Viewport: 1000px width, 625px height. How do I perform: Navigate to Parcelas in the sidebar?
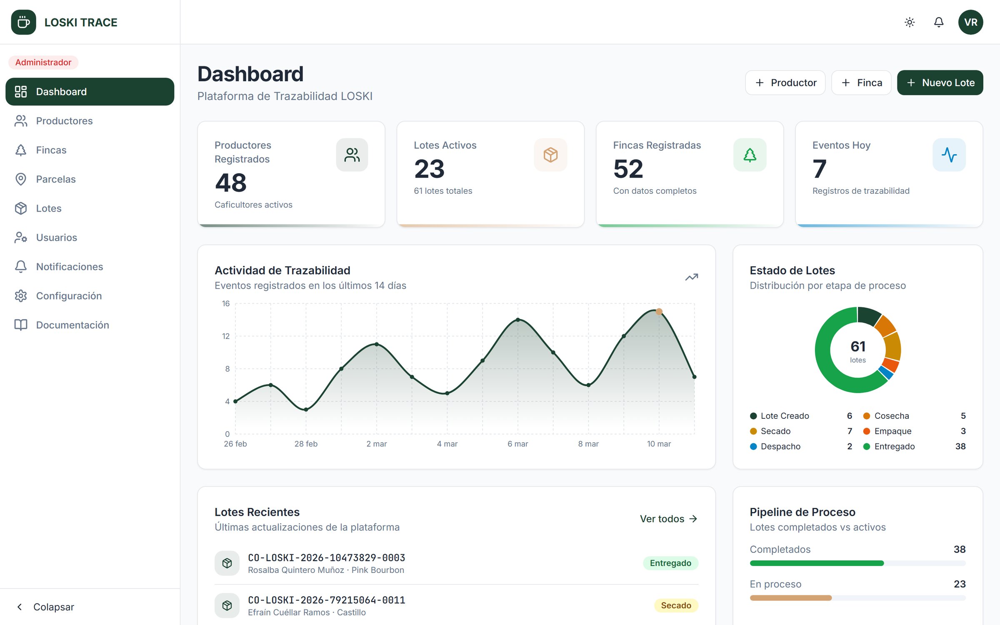tap(90, 179)
